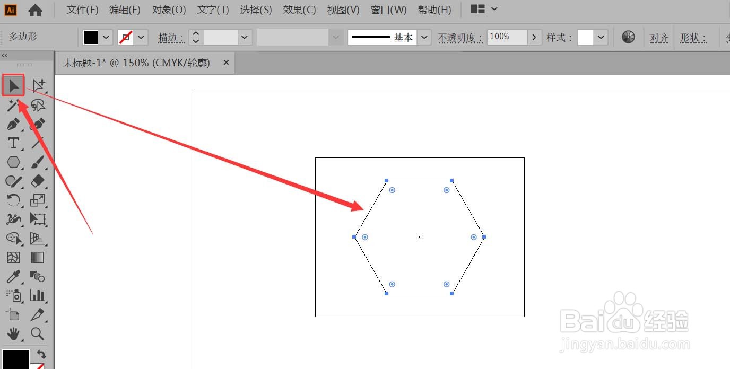
Task: Open the stroke weight dropdown
Action: pos(245,37)
